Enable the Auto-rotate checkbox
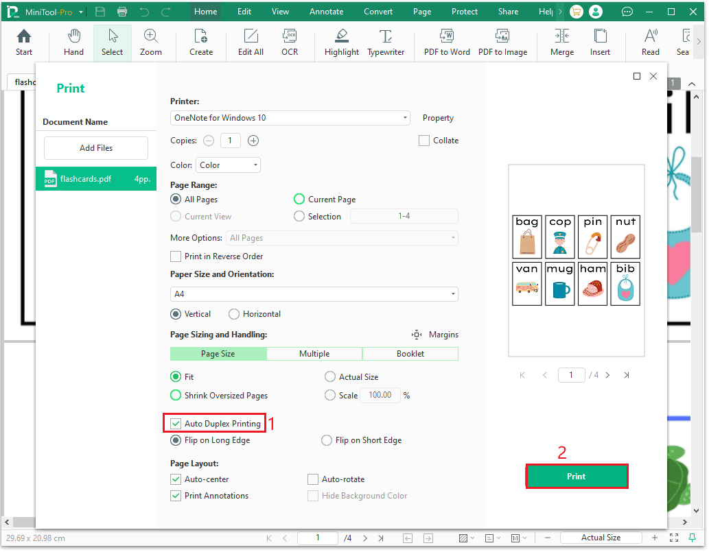 [313, 480]
